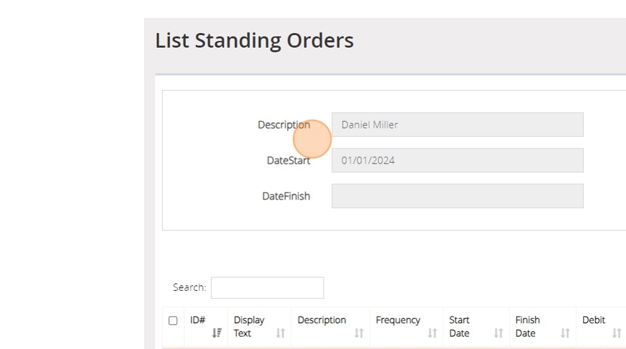The width and height of the screenshot is (626, 349).
Task: Click the Finish Date sort arrows icon
Action: [x=565, y=333]
